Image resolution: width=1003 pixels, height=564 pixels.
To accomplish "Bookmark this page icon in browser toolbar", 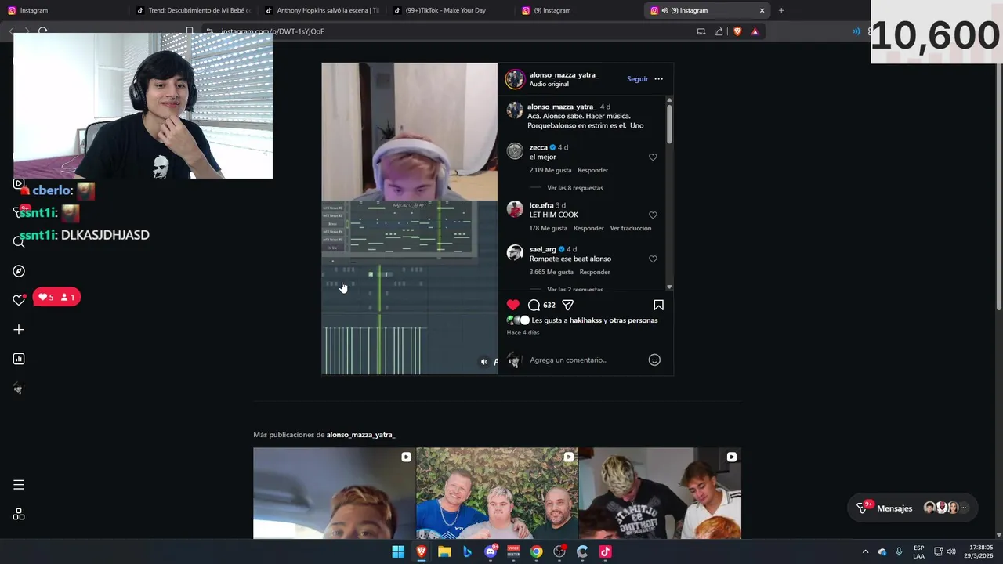I will coord(190,31).
